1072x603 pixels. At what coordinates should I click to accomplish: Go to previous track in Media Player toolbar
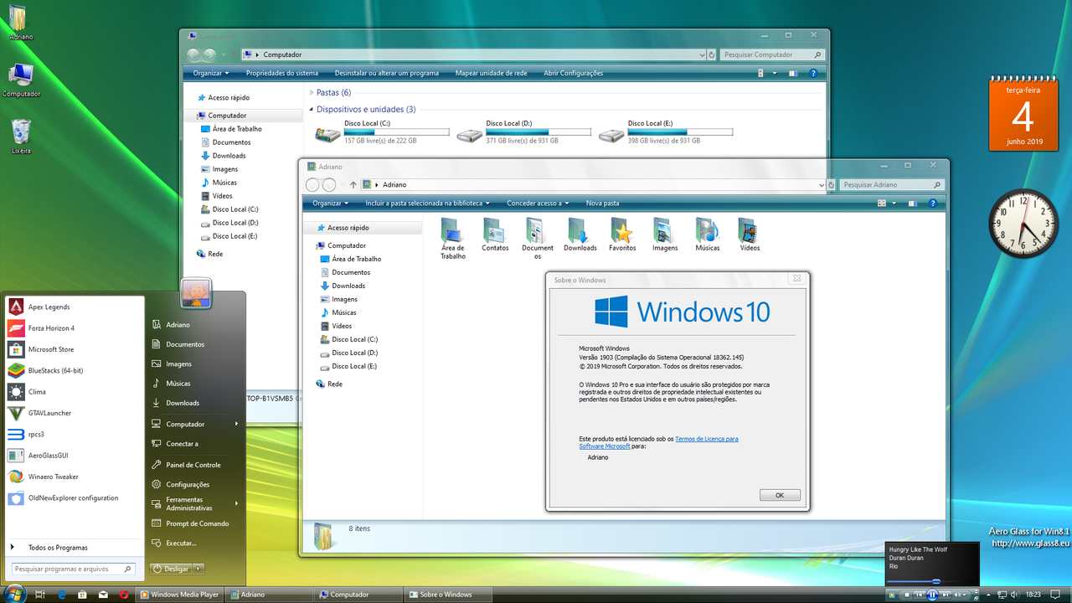(x=920, y=595)
